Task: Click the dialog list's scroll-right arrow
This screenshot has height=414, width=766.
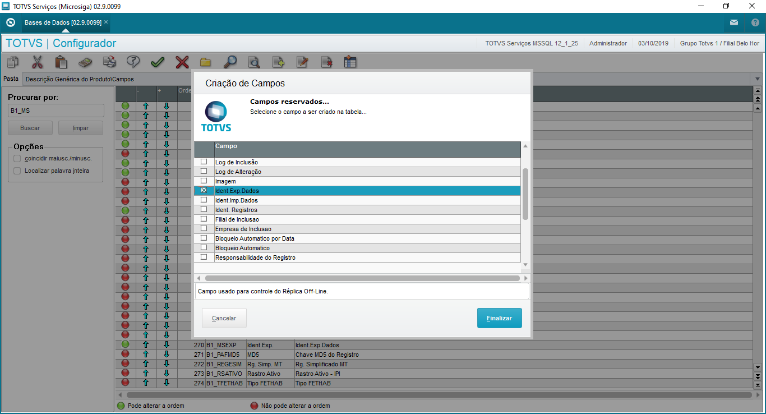Action: point(525,278)
